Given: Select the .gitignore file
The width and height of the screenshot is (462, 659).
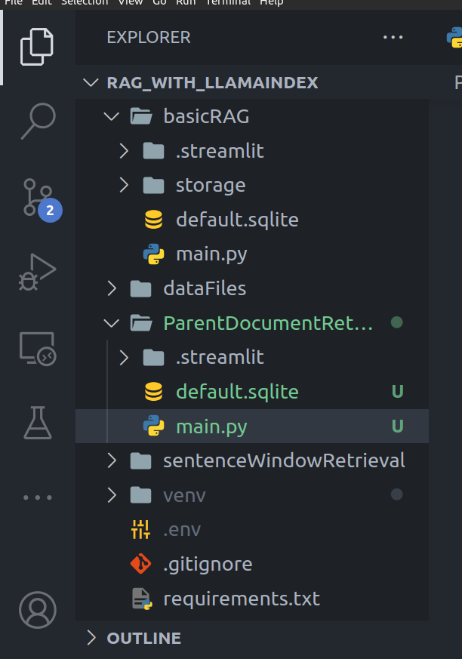Looking at the screenshot, I should [208, 564].
